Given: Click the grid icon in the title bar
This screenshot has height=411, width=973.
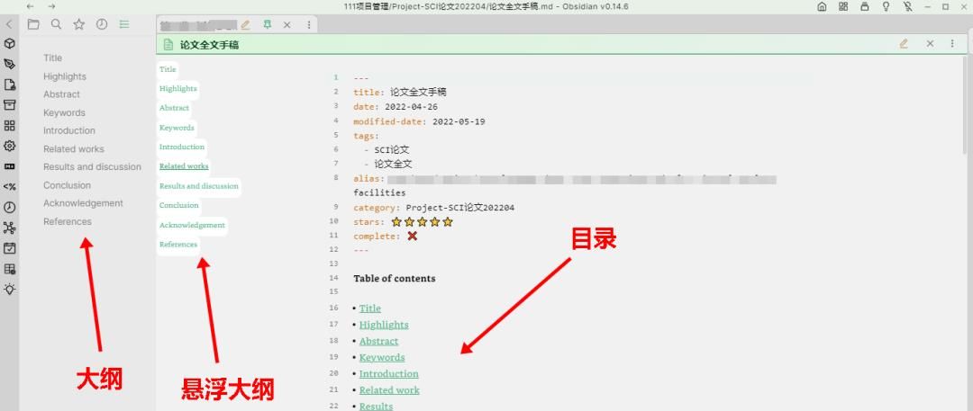Looking at the screenshot, I should pyautogui.click(x=842, y=7).
